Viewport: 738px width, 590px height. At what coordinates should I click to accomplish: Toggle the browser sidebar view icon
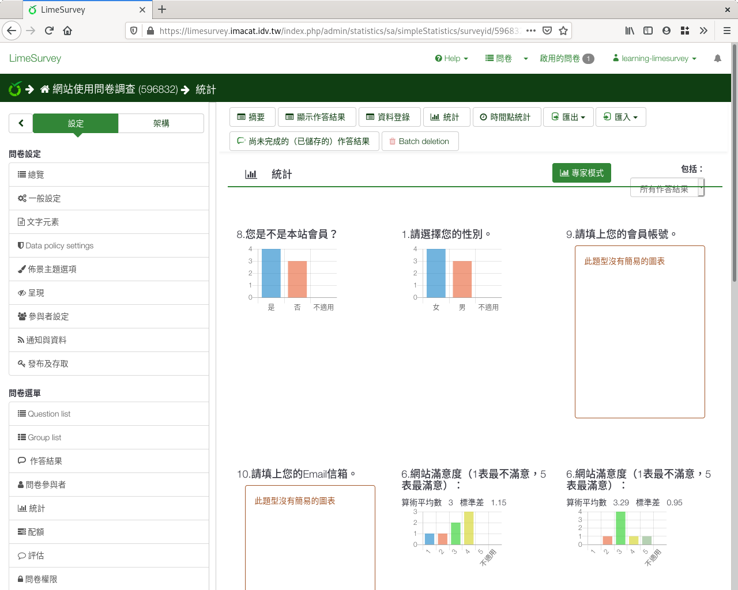click(x=648, y=31)
